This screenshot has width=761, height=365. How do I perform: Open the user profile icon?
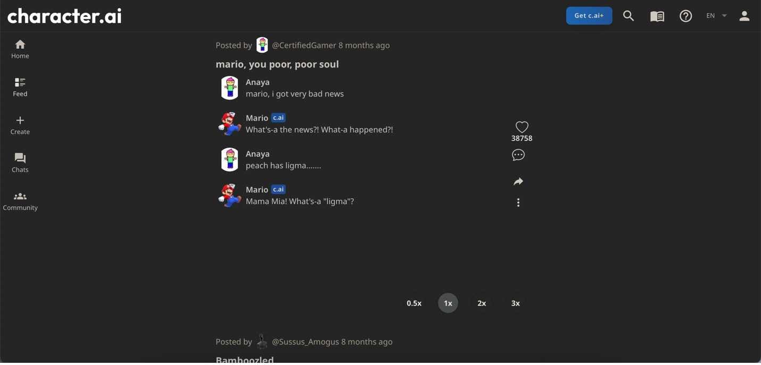pyautogui.click(x=744, y=16)
